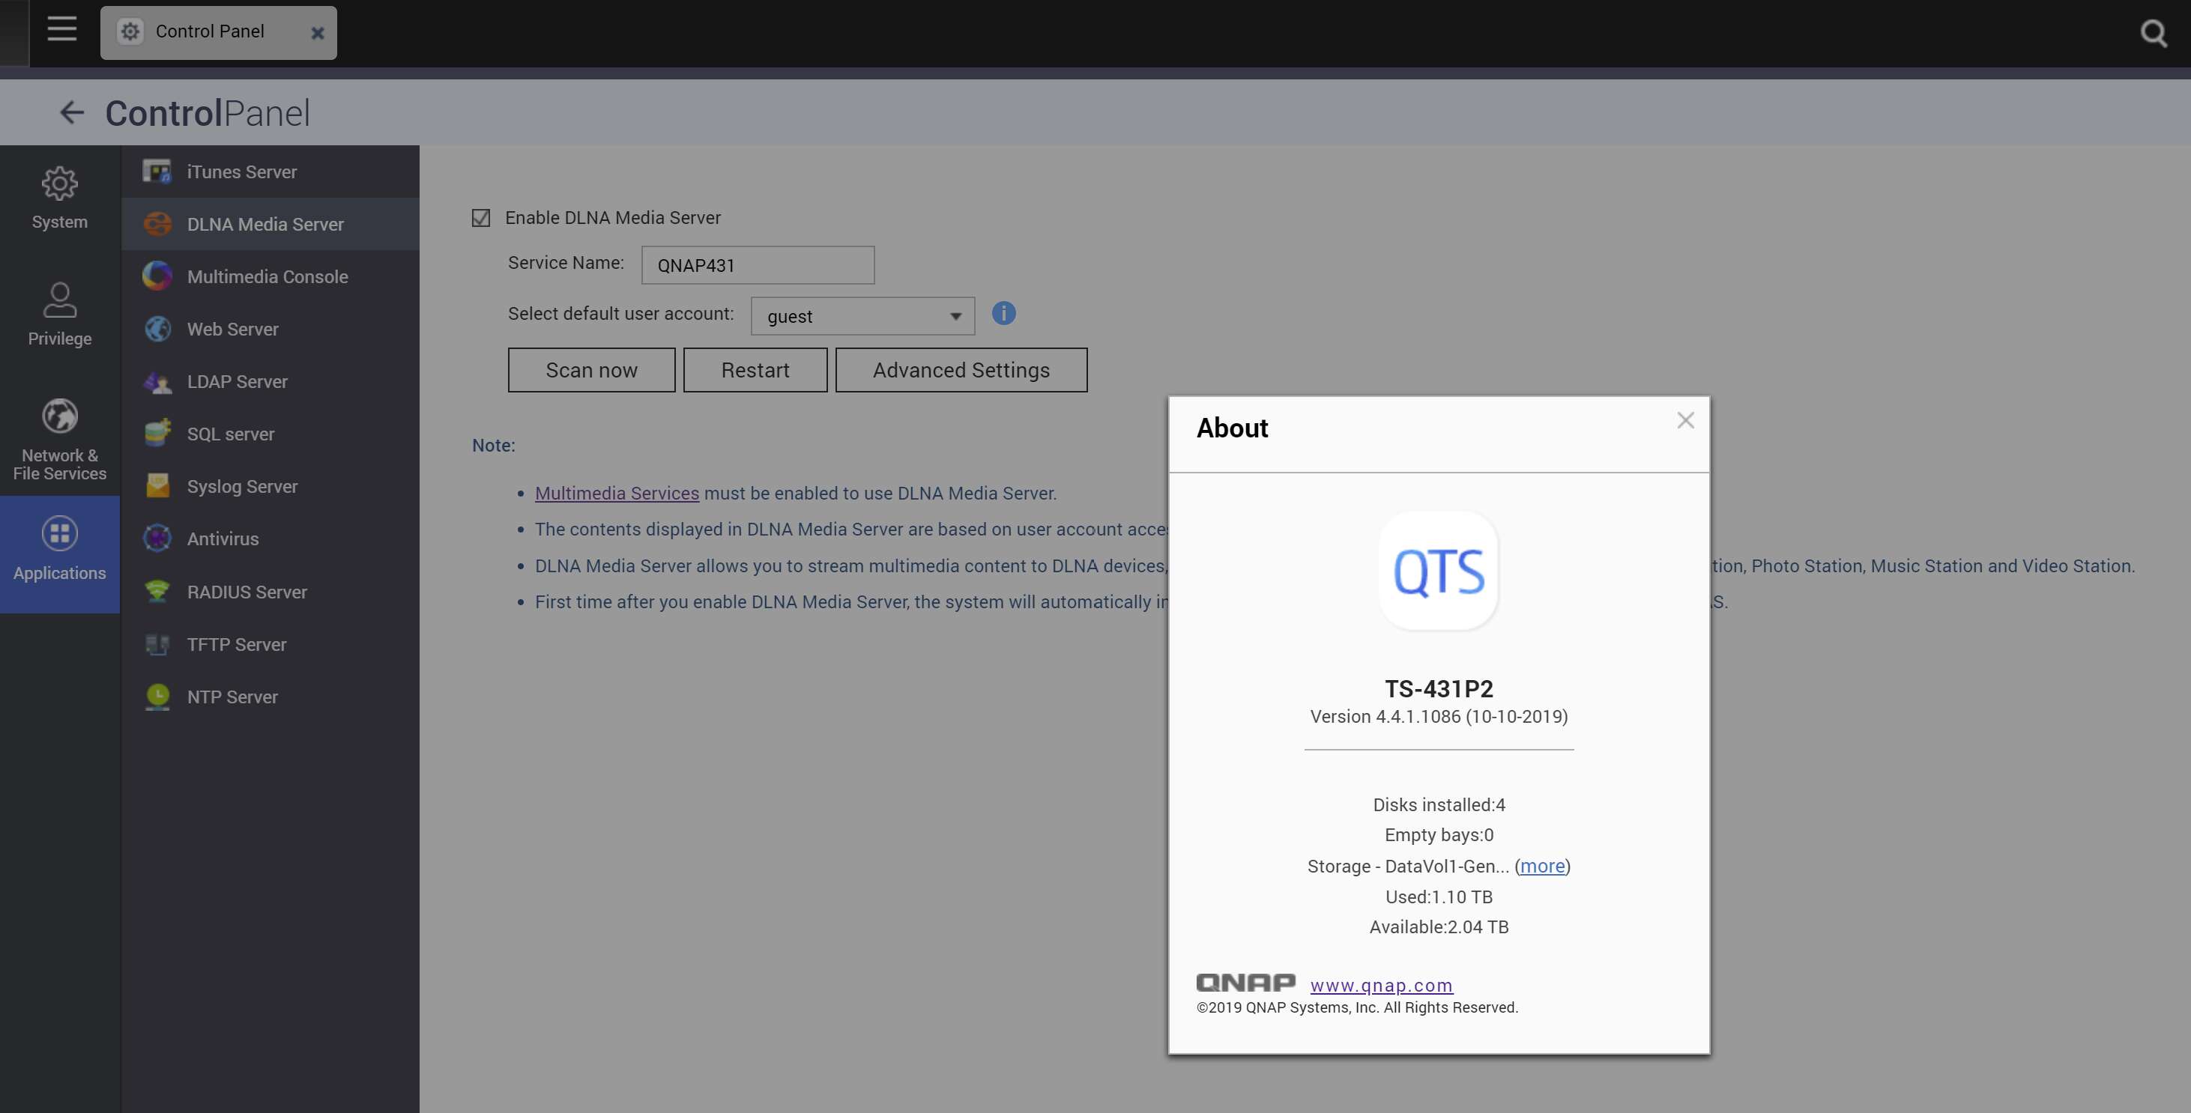This screenshot has width=2191, height=1113.
Task: Open NTP Server settings
Action: (271, 697)
